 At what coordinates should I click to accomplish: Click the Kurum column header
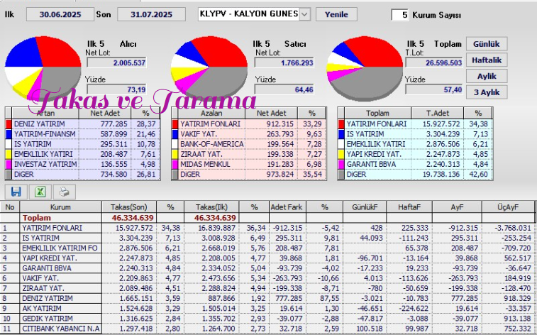[x=60, y=207]
